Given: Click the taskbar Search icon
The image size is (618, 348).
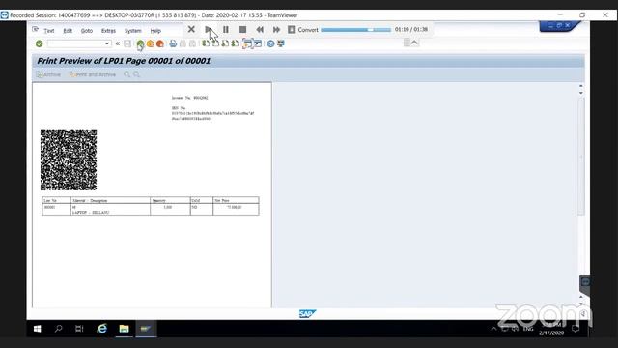Looking at the screenshot, I should (58, 329).
